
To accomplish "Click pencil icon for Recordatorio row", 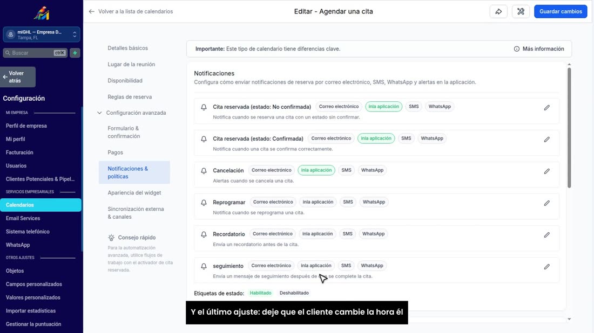I will pyautogui.click(x=546, y=235).
